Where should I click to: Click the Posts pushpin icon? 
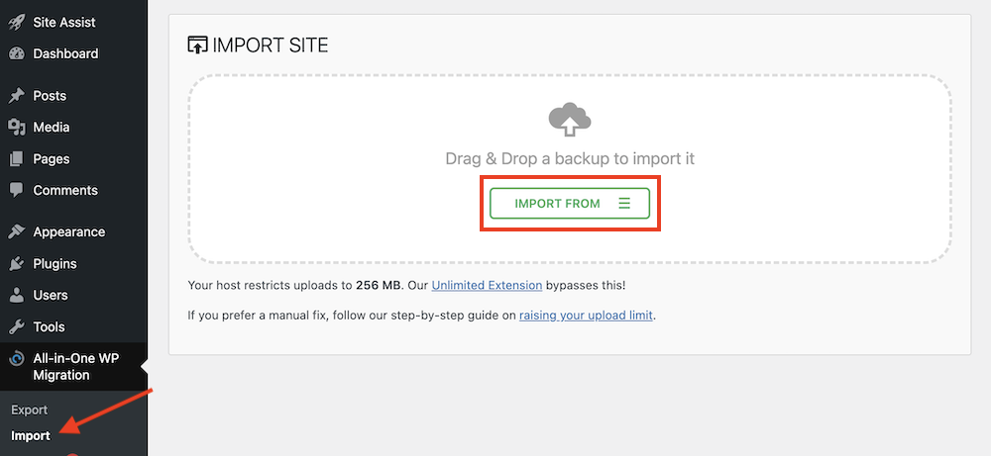17,96
